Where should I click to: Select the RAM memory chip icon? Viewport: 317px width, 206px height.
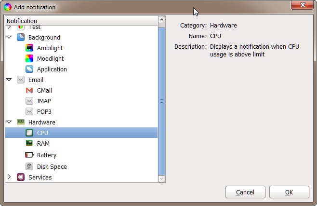[29, 143]
